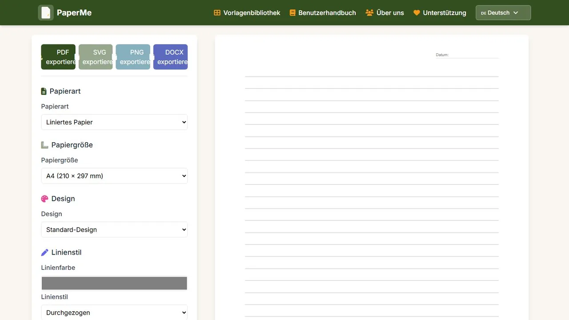Screen dimensions: 569x320
Task: Click the Design section heading
Action: 63,199
